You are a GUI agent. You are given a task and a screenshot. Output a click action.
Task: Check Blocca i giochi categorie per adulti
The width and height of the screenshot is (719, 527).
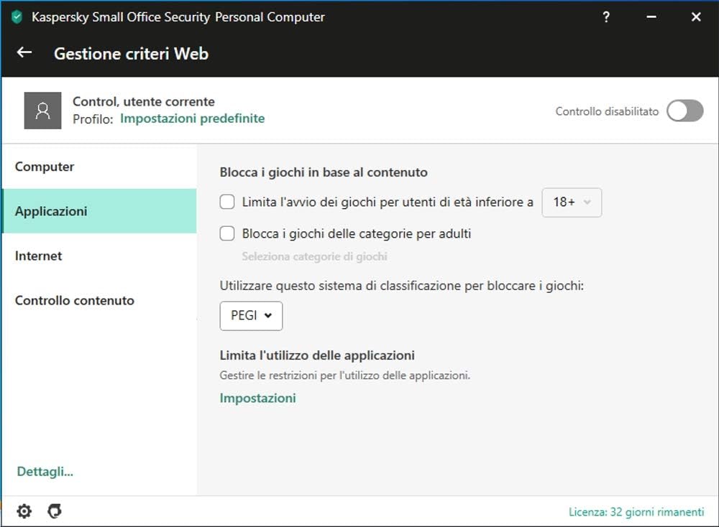(x=227, y=233)
